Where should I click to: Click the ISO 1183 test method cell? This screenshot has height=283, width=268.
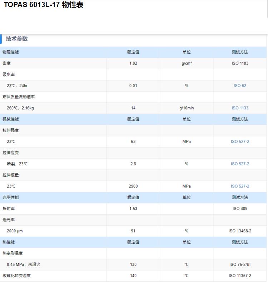[x=240, y=63]
